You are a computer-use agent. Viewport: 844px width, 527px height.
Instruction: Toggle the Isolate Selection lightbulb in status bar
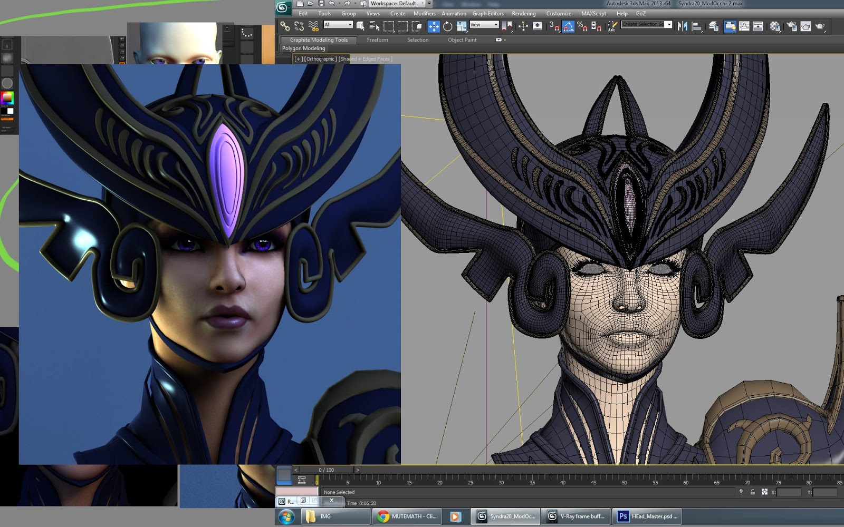click(x=741, y=492)
